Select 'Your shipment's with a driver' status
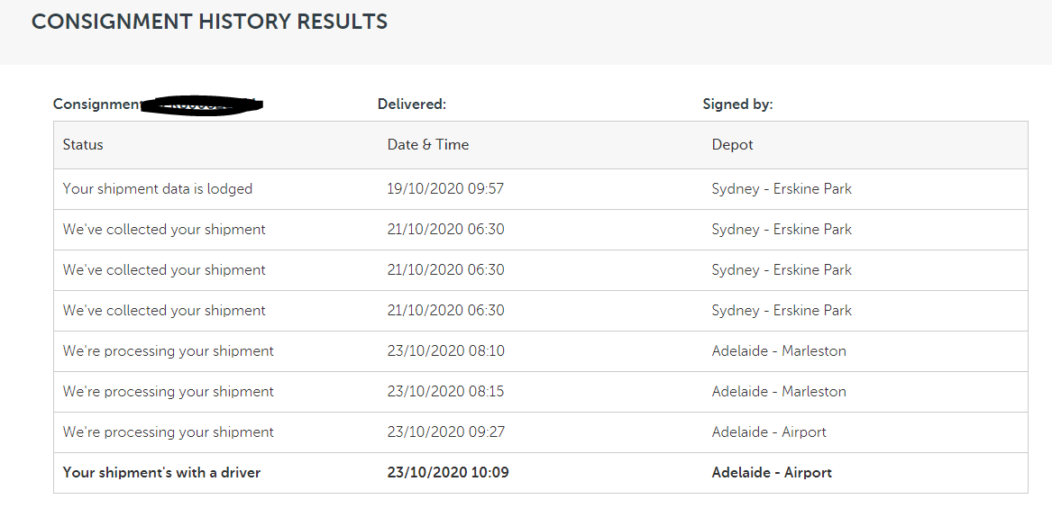 [x=161, y=473]
